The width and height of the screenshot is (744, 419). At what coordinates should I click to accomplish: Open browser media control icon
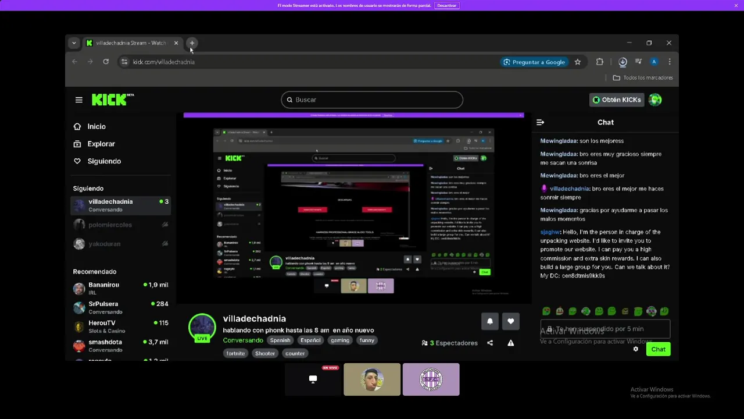click(x=638, y=62)
